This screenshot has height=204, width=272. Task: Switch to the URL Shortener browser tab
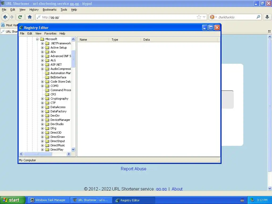pyautogui.click(x=9, y=31)
